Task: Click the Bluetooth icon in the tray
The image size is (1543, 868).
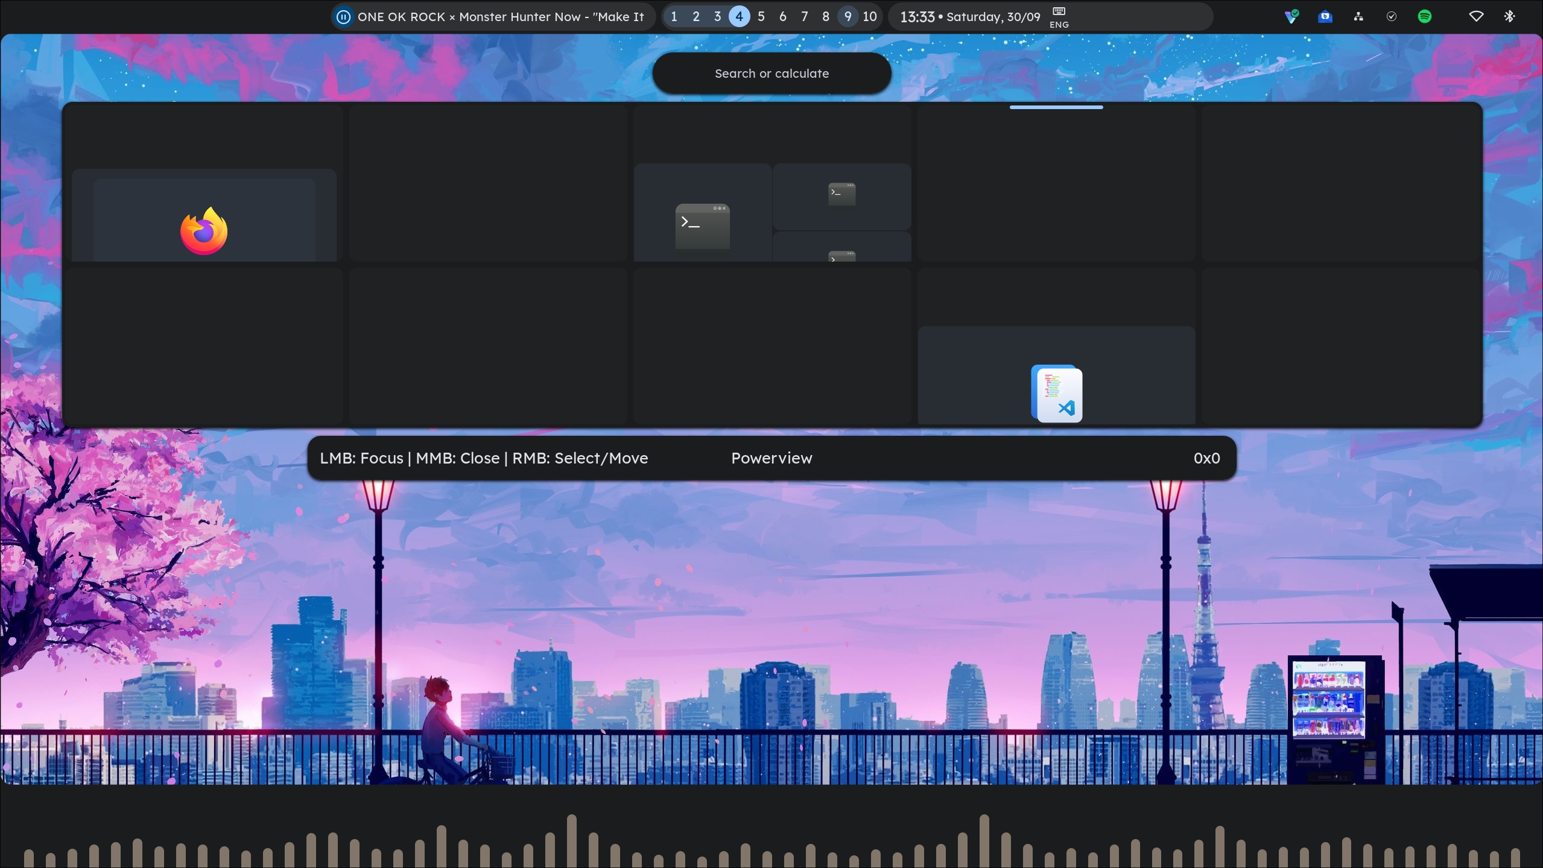Action: point(1509,16)
